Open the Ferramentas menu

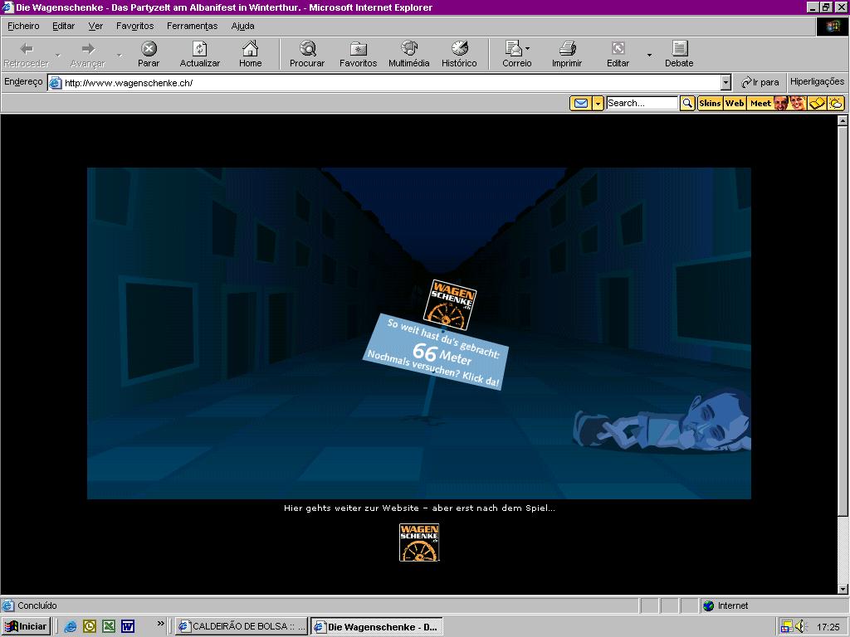[192, 26]
